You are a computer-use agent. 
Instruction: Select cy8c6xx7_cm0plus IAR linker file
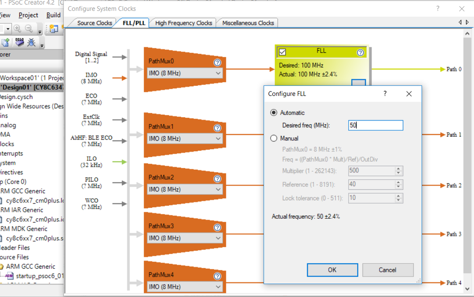(x=35, y=219)
